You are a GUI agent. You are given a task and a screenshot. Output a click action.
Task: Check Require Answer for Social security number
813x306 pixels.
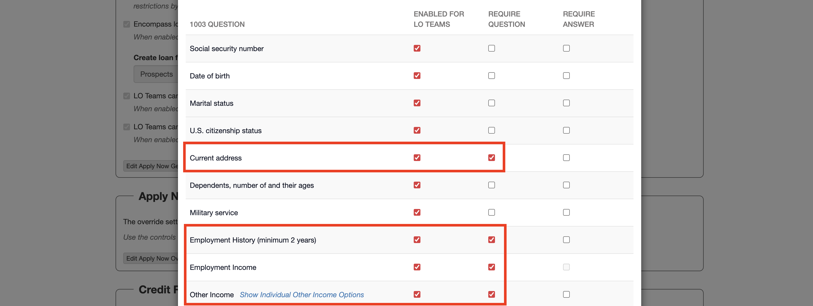(x=566, y=48)
